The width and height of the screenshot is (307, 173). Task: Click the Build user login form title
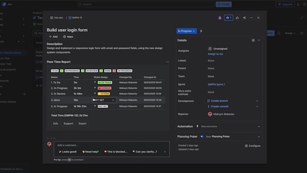67,30
